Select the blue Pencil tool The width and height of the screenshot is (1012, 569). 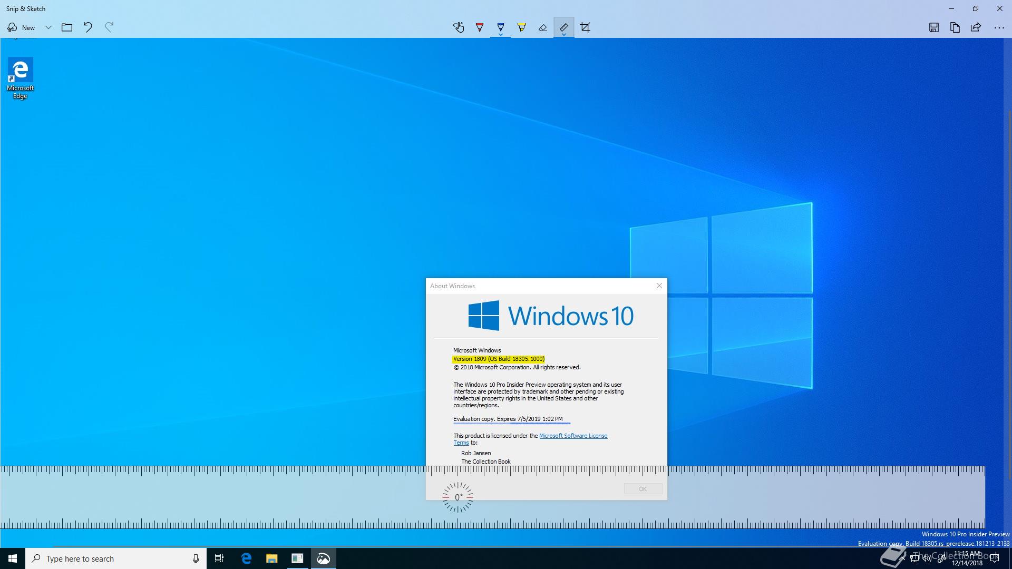click(x=501, y=27)
